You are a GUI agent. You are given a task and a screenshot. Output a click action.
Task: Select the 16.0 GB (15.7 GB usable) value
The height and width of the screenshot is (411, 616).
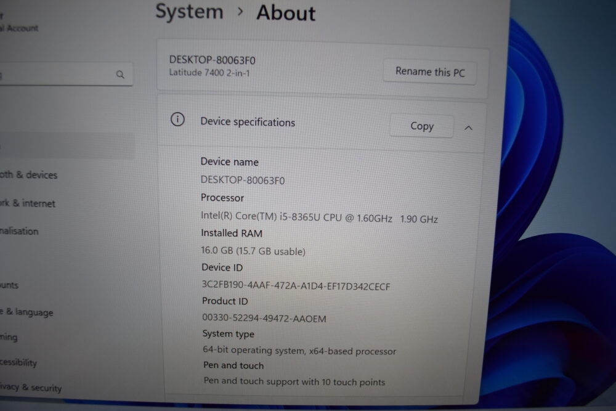(253, 251)
